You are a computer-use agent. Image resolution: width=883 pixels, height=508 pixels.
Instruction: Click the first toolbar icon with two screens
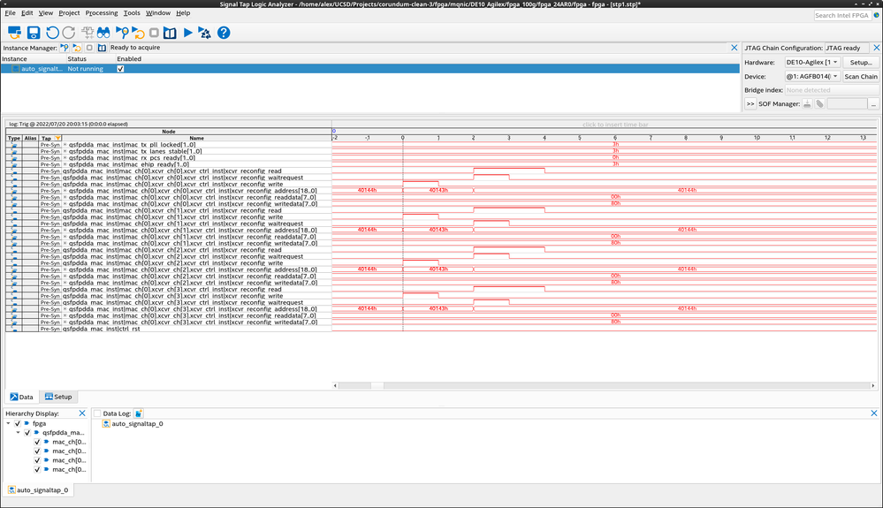tap(15, 33)
